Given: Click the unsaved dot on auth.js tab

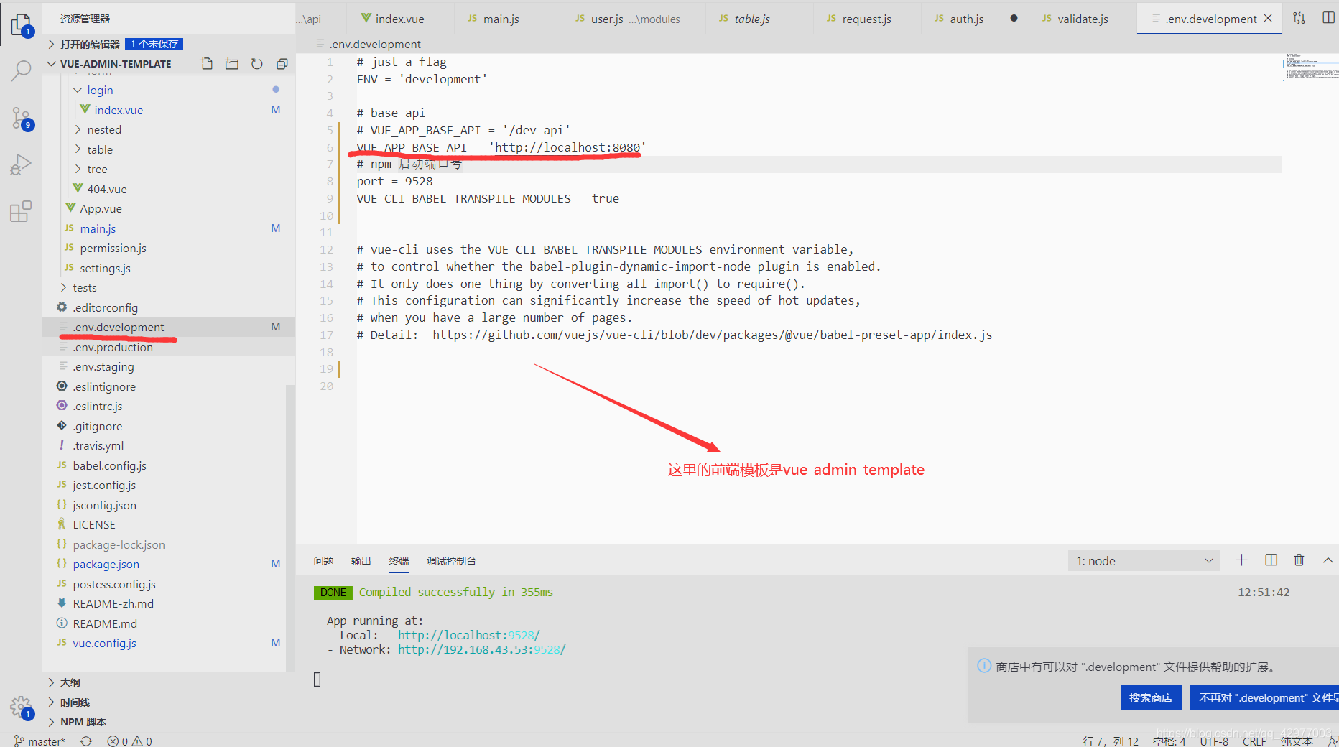Looking at the screenshot, I should [1014, 19].
